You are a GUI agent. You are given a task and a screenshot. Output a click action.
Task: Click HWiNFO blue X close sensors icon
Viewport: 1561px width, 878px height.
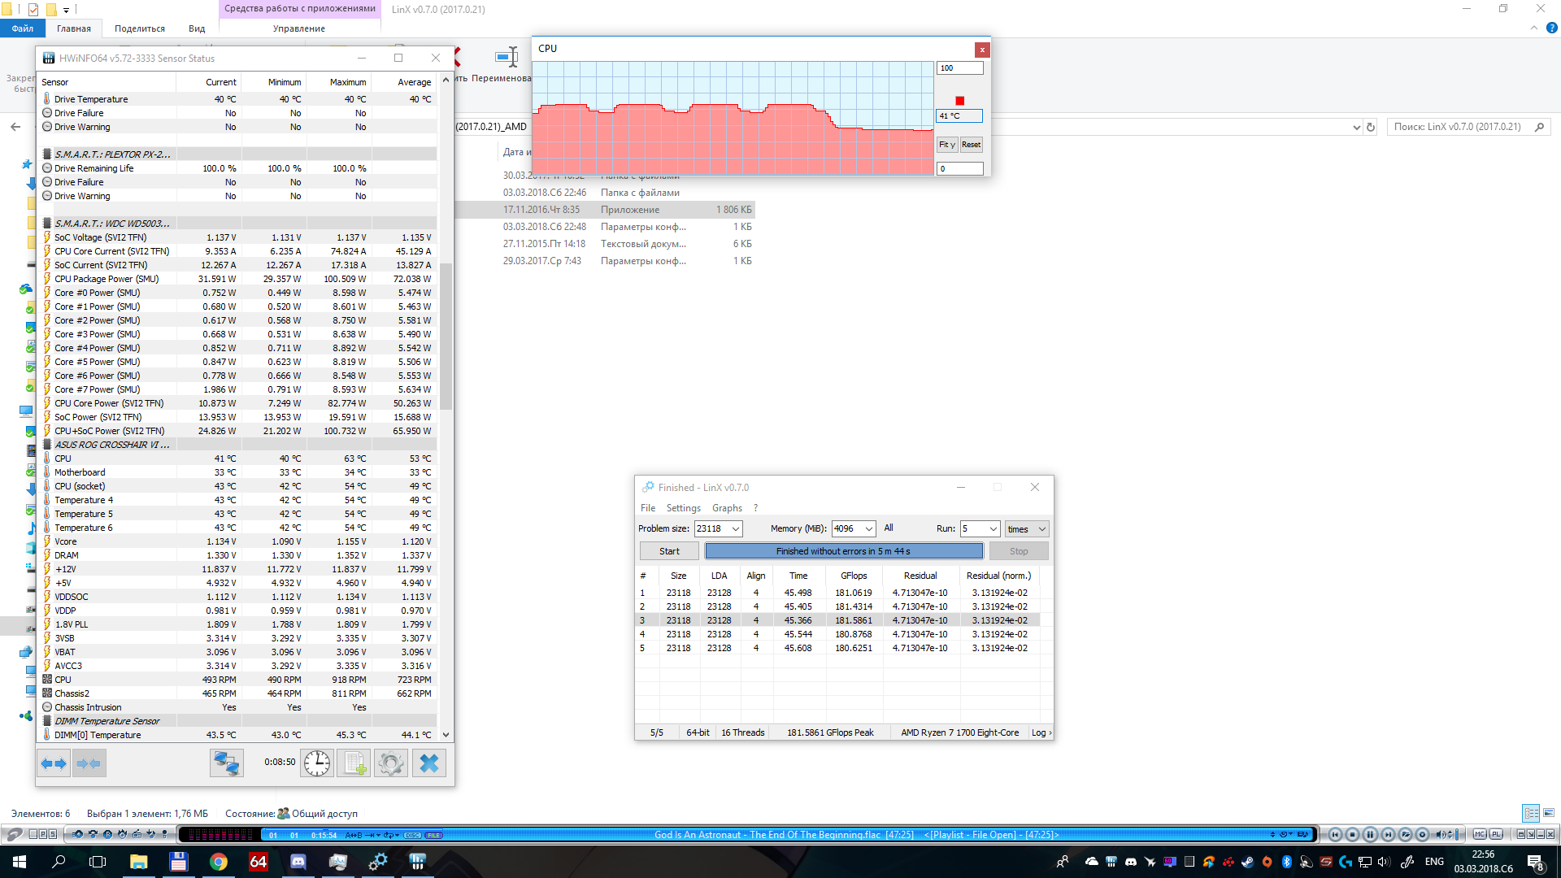click(x=429, y=763)
